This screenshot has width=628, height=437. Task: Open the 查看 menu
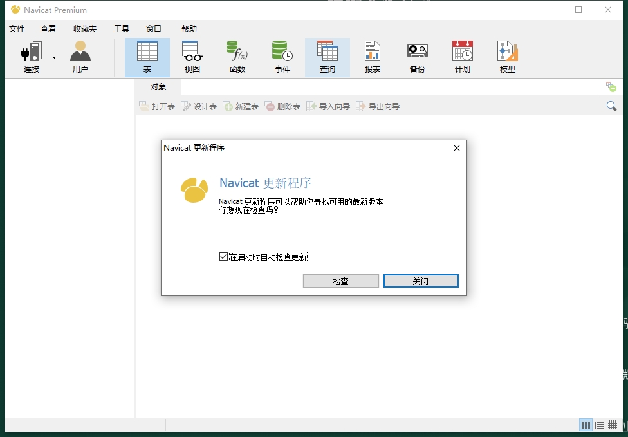click(48, 29)
